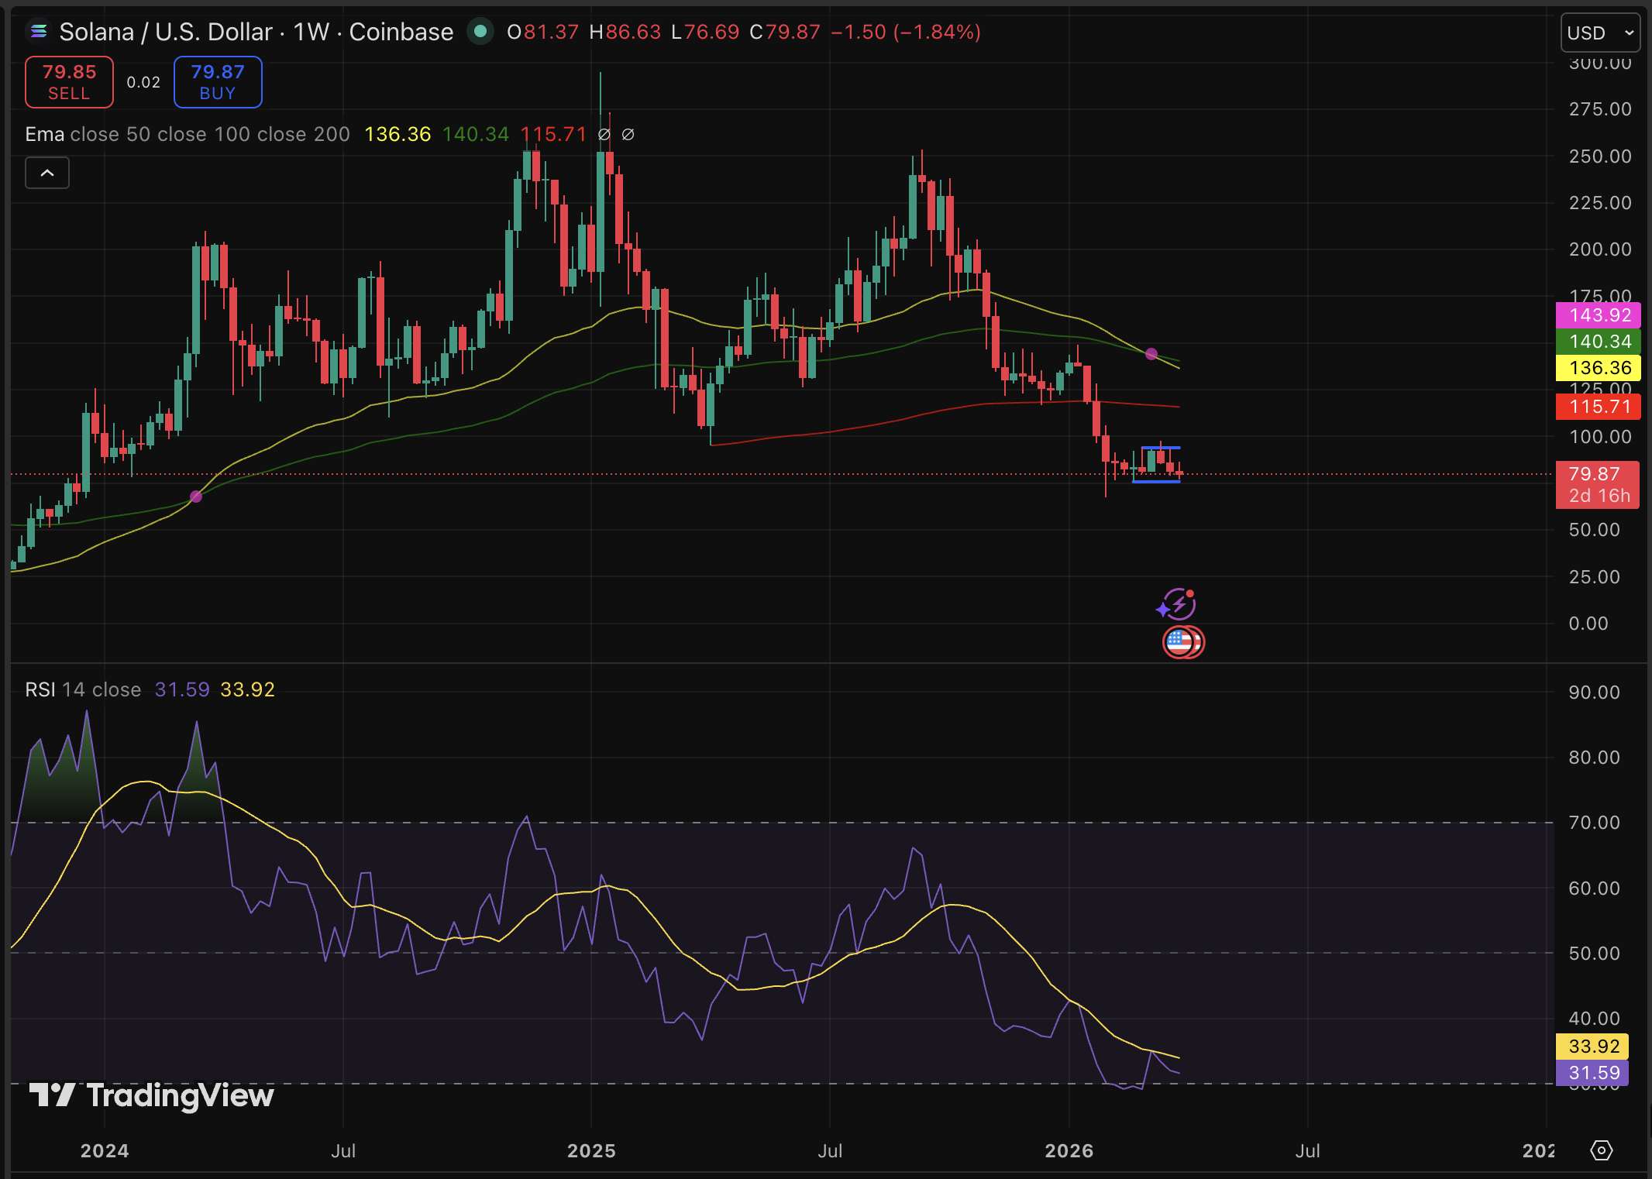Click the pink 143.92 price label on the scale
Viewport: 1652px width, 1179px height.
[1598, 315]
